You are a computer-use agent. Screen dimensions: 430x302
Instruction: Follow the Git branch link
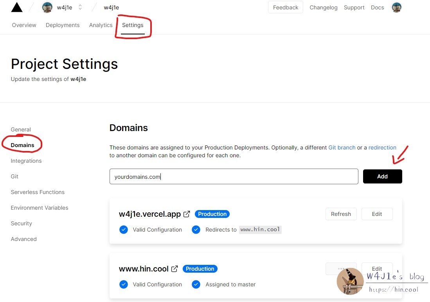click(x=342, y=147)
